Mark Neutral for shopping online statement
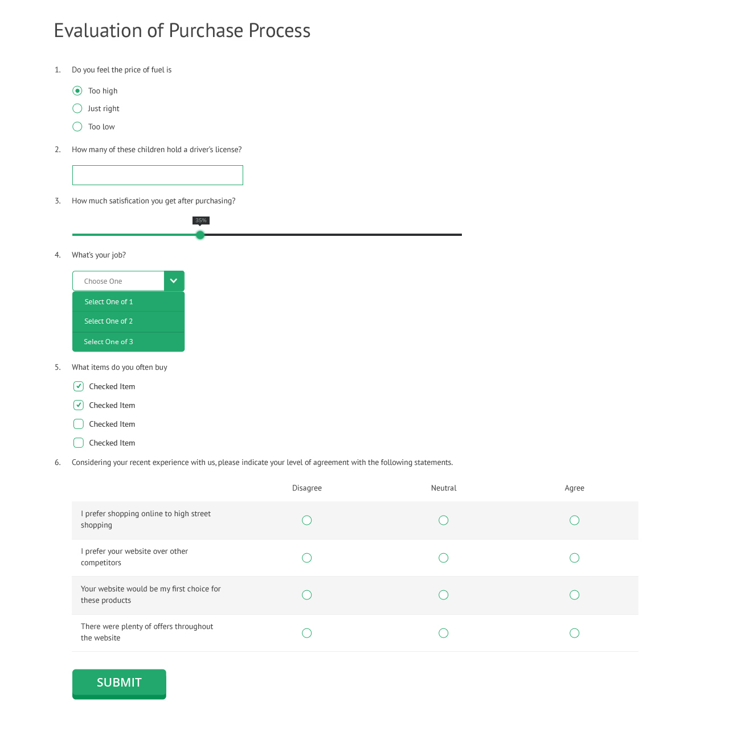Image resolution: width=729 pixels, height=735 pixels. click(444, 520)
